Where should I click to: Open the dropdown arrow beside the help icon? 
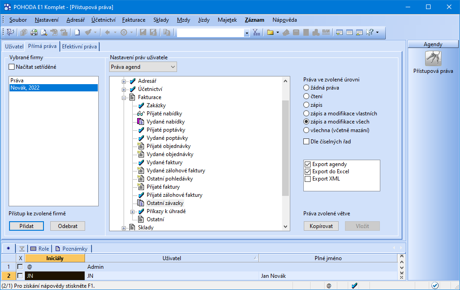point(377,32)
